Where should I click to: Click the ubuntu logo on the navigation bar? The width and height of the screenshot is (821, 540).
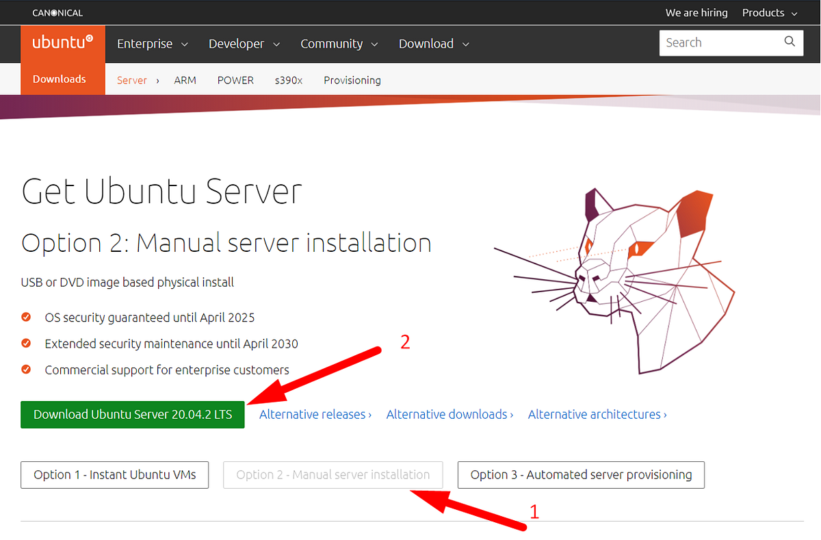pyautogui.click(x=62, y=42)
